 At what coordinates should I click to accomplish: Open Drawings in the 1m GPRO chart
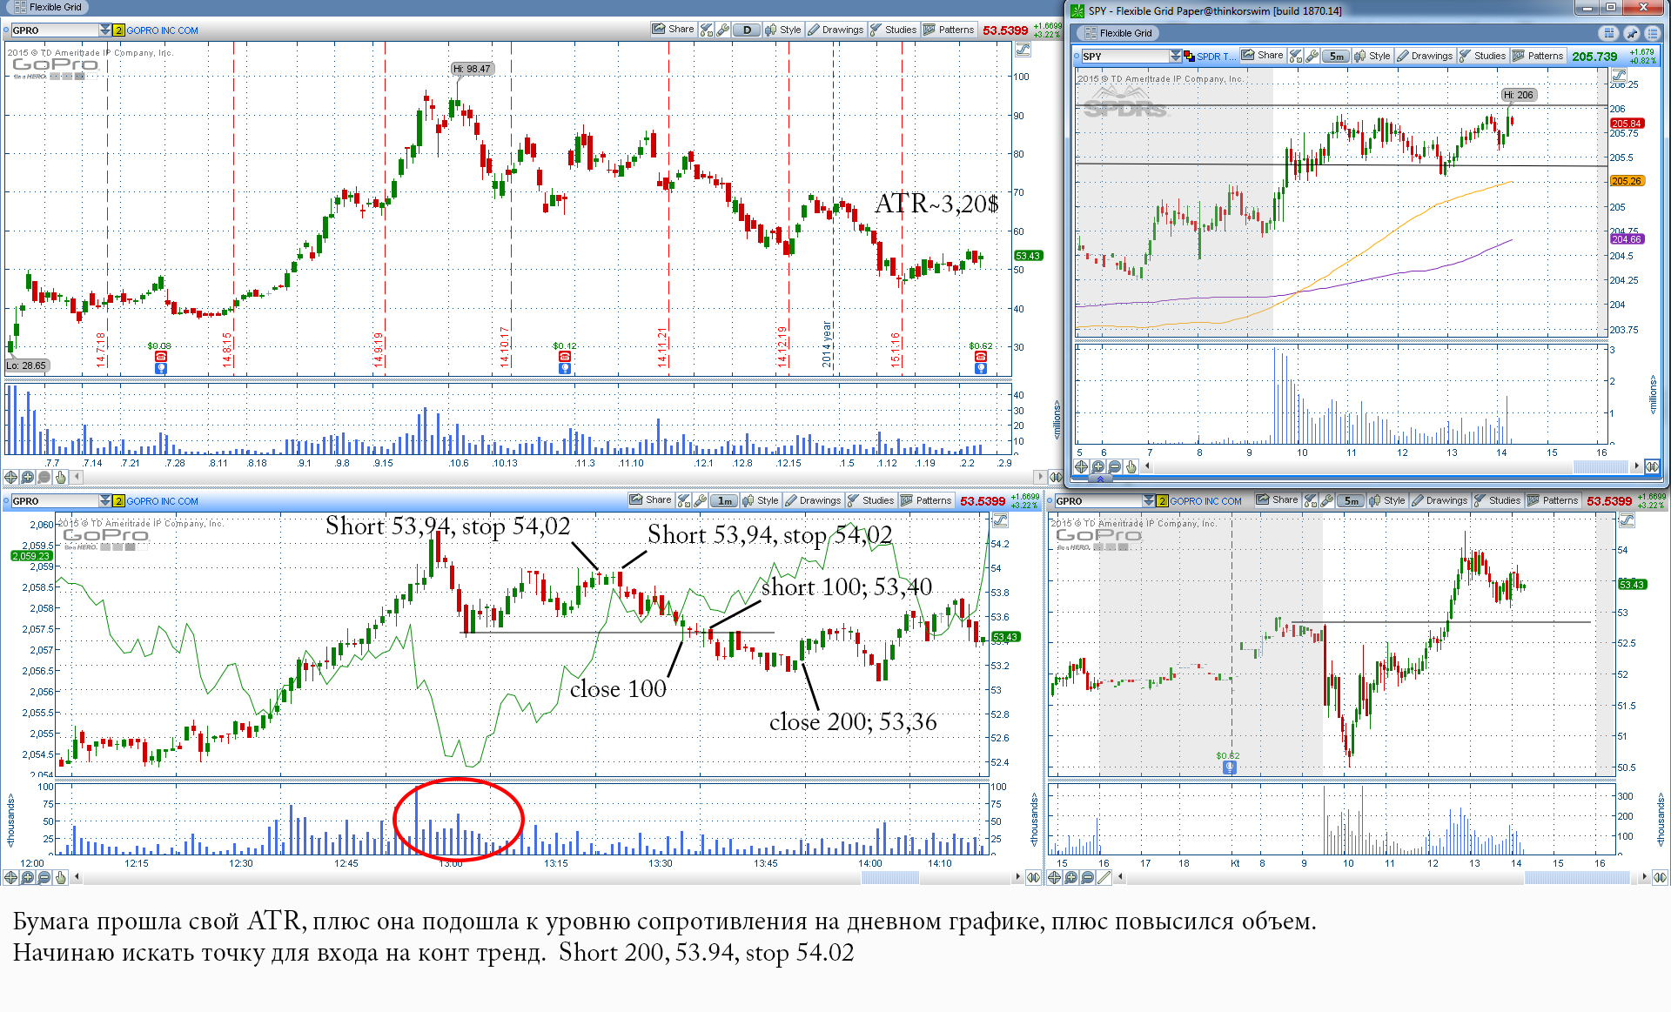(813, 500)
